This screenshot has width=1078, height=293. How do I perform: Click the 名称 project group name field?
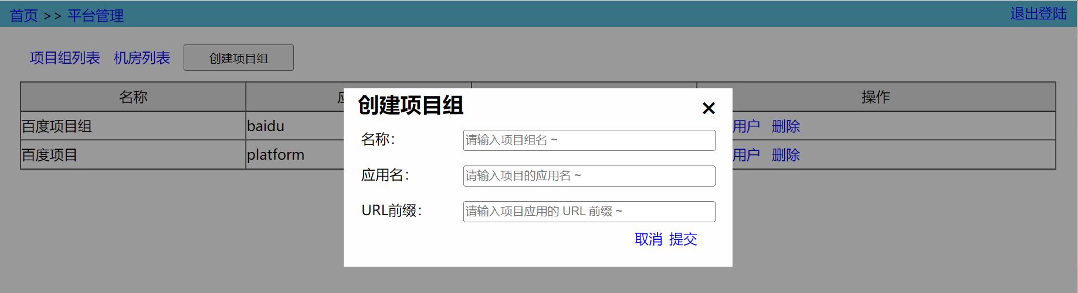point(589,140)
